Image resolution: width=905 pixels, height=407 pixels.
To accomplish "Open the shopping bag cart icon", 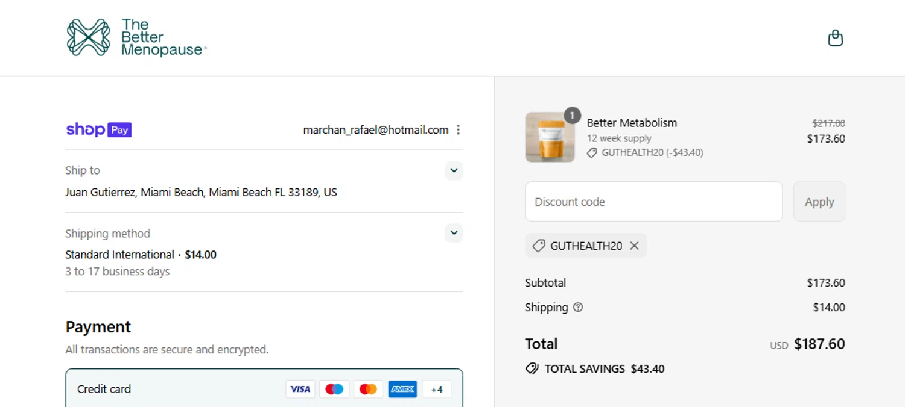I will pos(835,38).
